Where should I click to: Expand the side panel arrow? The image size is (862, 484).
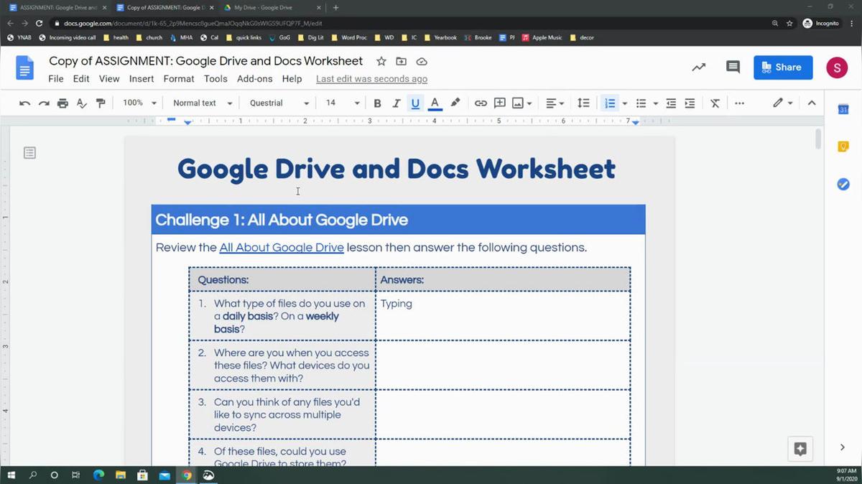pyautogui.click(x=843, y=447)
